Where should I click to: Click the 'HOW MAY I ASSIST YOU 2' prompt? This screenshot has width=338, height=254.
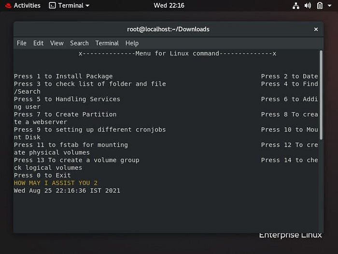point(56,183)
